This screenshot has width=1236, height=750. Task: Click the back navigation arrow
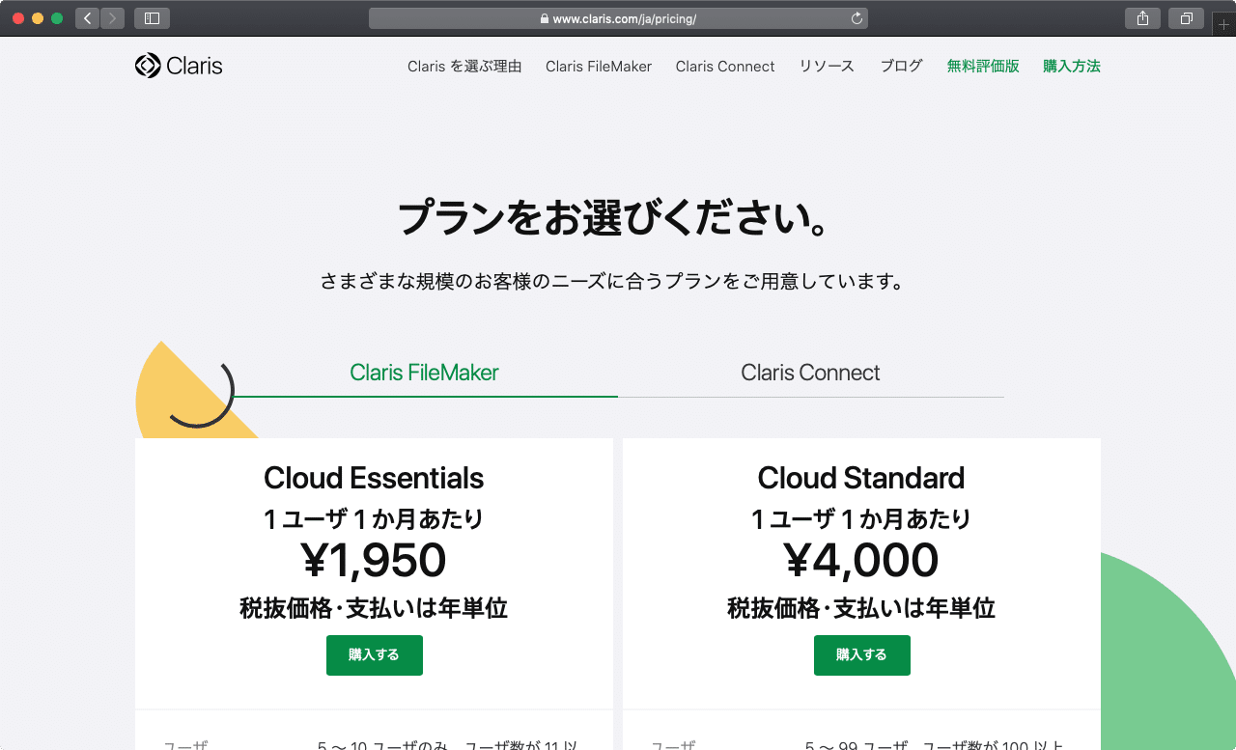point(86,17)
